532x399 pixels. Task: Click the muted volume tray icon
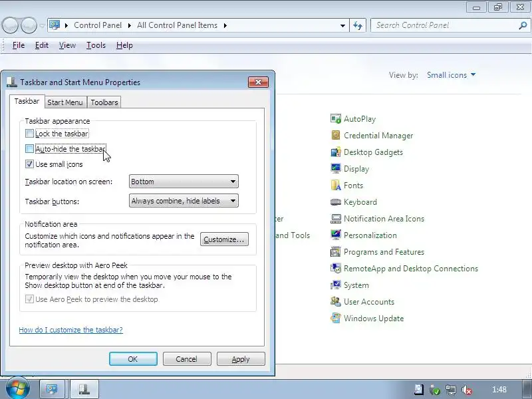467,390
